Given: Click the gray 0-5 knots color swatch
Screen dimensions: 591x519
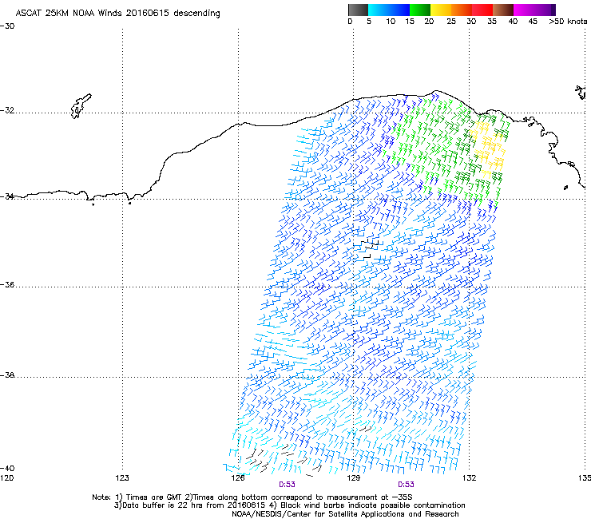Looking at the screenshot, I should pos(358,10).
